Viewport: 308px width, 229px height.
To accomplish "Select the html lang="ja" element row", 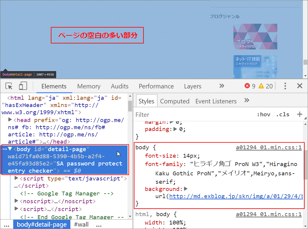I will (x=64, y=105).
